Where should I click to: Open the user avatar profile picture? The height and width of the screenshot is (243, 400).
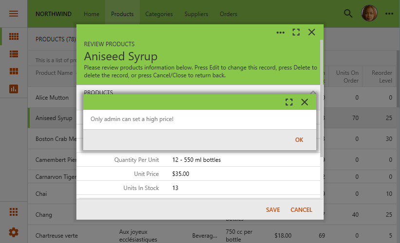(x=369, y=13)
